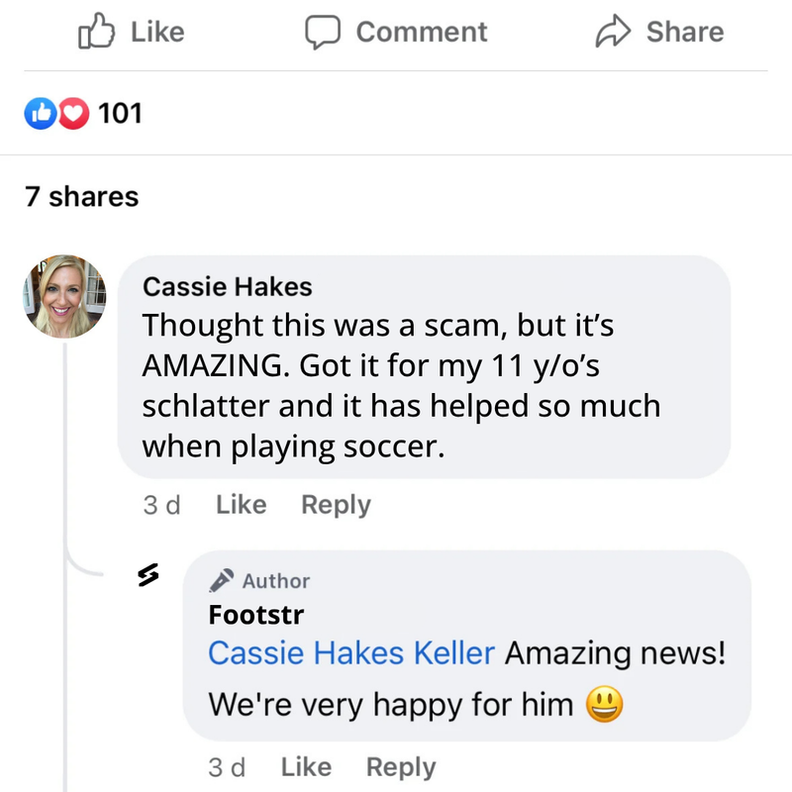
Task: Click the smiley emoji in reply
Action: coord(604,705)
